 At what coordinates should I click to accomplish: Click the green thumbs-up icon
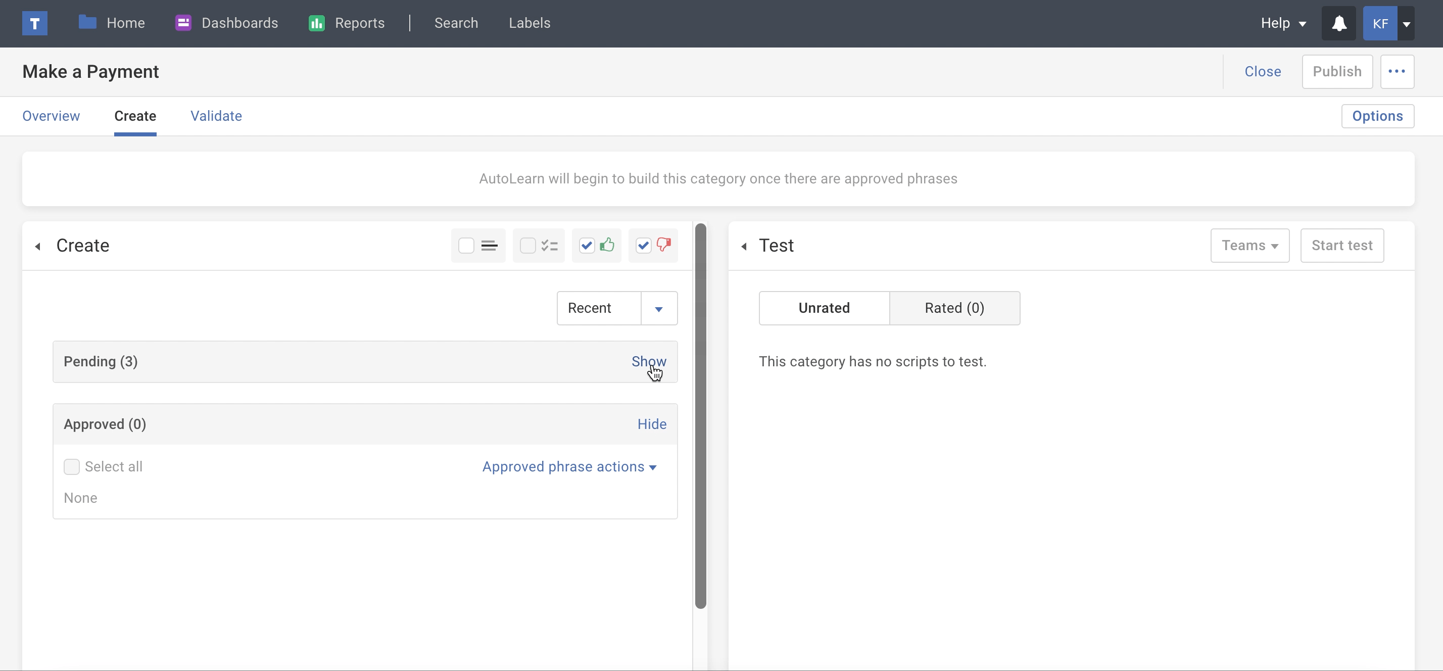coord(607,245)
